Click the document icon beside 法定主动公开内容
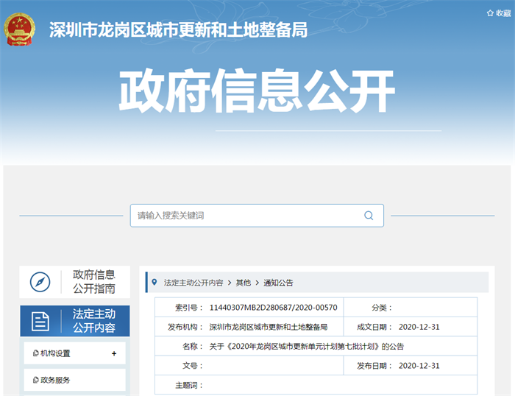Screen dimensions: 515x396 coord(40,321)
